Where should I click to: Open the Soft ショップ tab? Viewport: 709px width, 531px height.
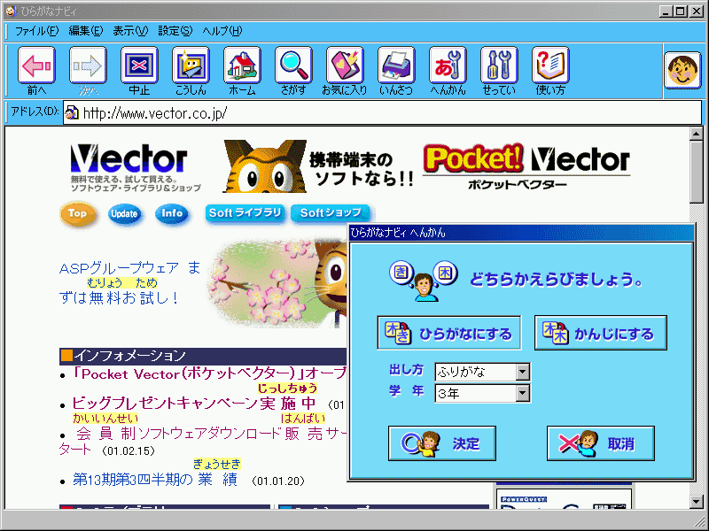tap(330, 212)
